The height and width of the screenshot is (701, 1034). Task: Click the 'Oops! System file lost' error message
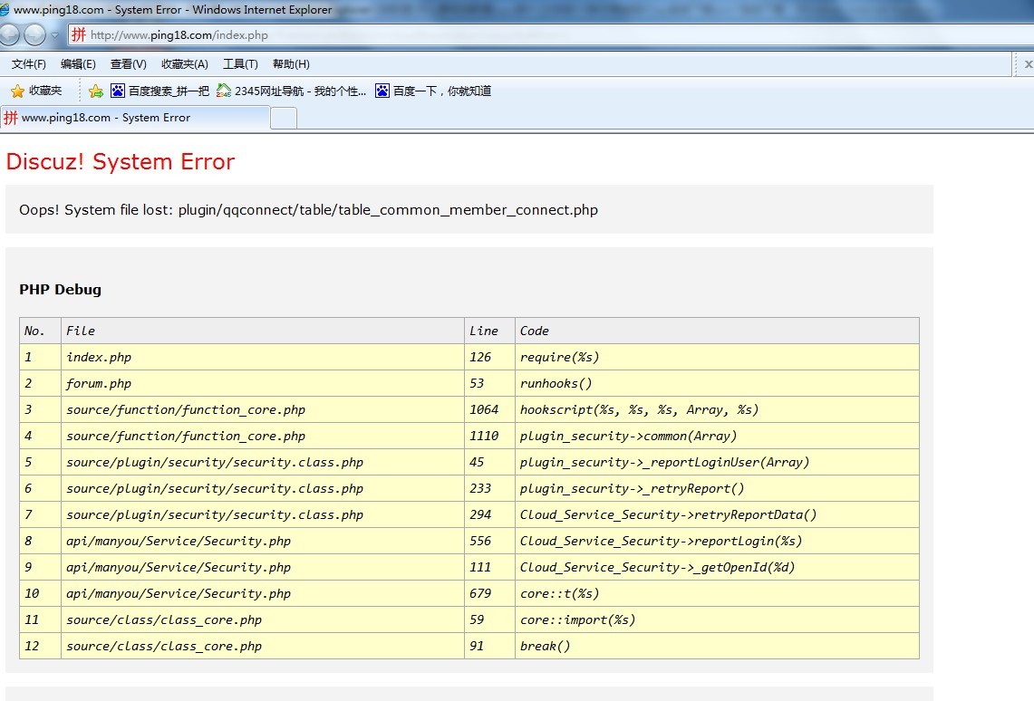pyautogui.click(x=309, y=209)
